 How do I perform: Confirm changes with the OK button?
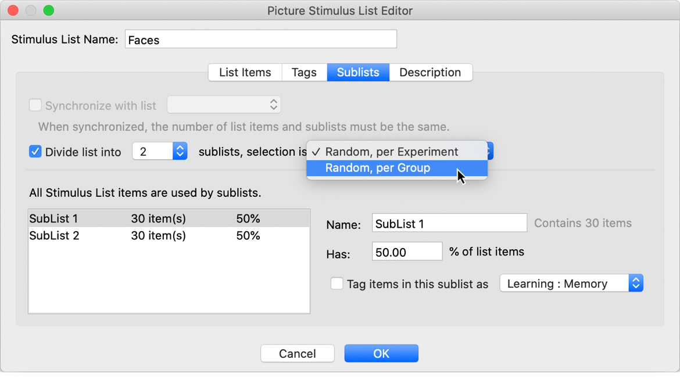[381, 353]
